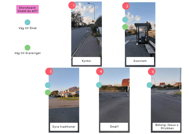Select the Dyra traditioner caption
This screenshot has height=134, width=189.
coord(64,127)
